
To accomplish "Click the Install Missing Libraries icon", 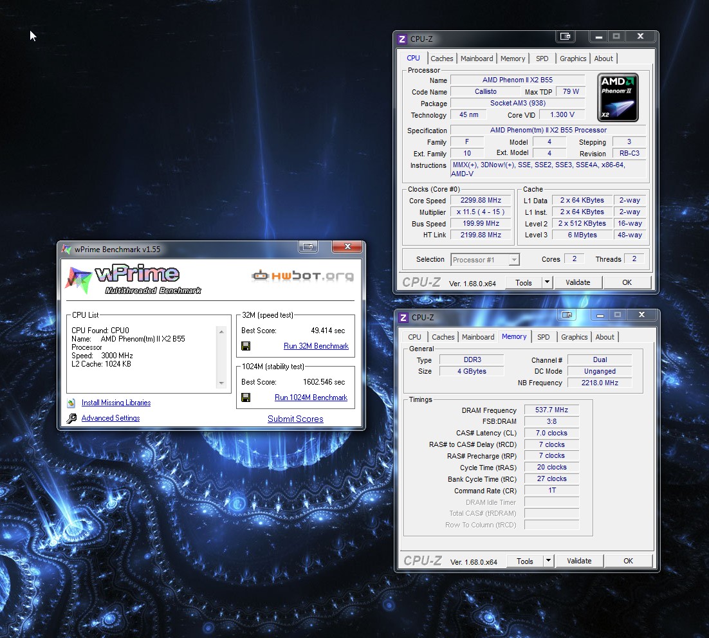I will [71, 403].
